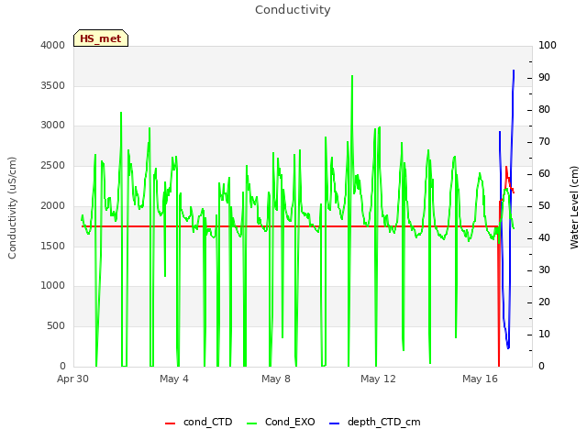The height and width of the screenshot is (440, 587).
Task: Click the 40 right-axis value
Action: [x=544, y=238]
